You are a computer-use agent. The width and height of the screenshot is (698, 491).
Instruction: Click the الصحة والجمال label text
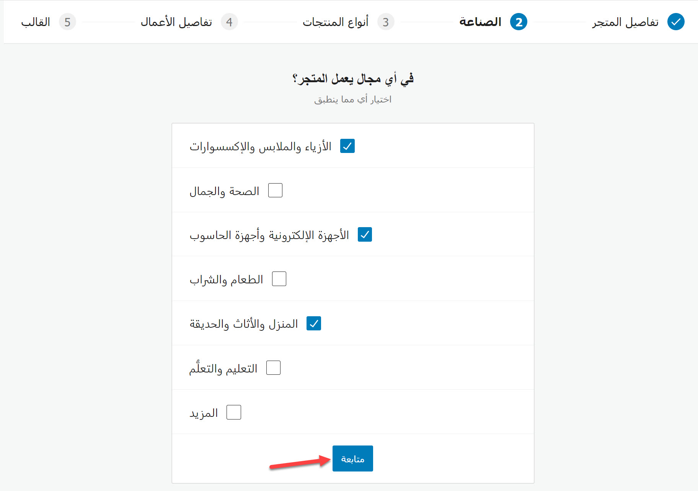[x=225, y=191]
